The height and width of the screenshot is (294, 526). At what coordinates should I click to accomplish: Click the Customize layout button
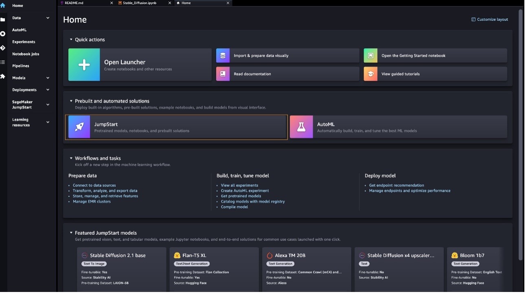[x=490, y=19]
